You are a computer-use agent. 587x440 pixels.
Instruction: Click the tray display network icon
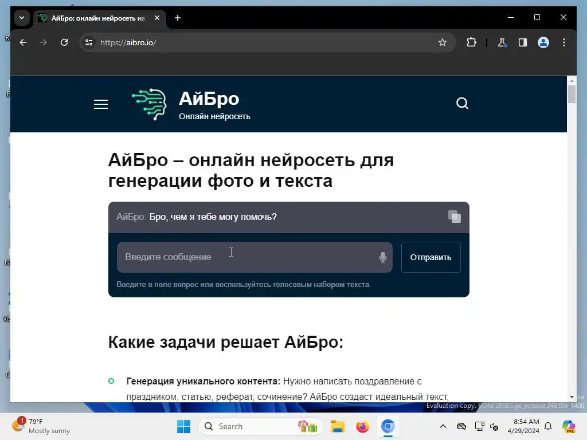[479, 426]
